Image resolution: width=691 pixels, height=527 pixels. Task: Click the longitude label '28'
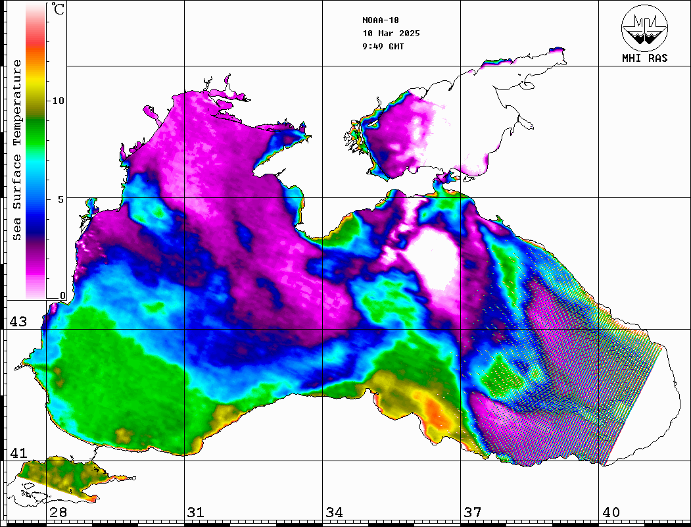(58, 513)
